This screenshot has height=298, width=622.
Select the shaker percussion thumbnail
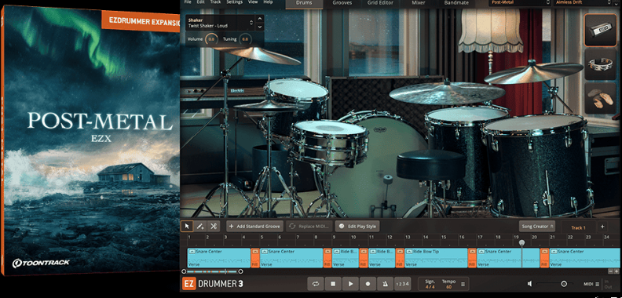point(600,30)
